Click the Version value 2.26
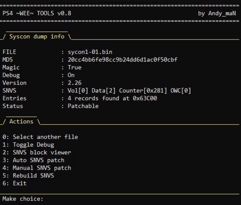 [x=74, y=83]
